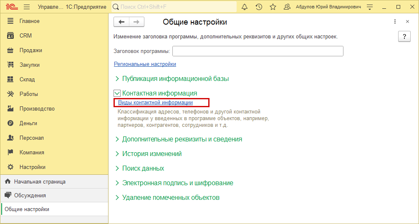Screen dimensions: 419x224
Task: Expand the История изменений section
Action: [117, 154]
